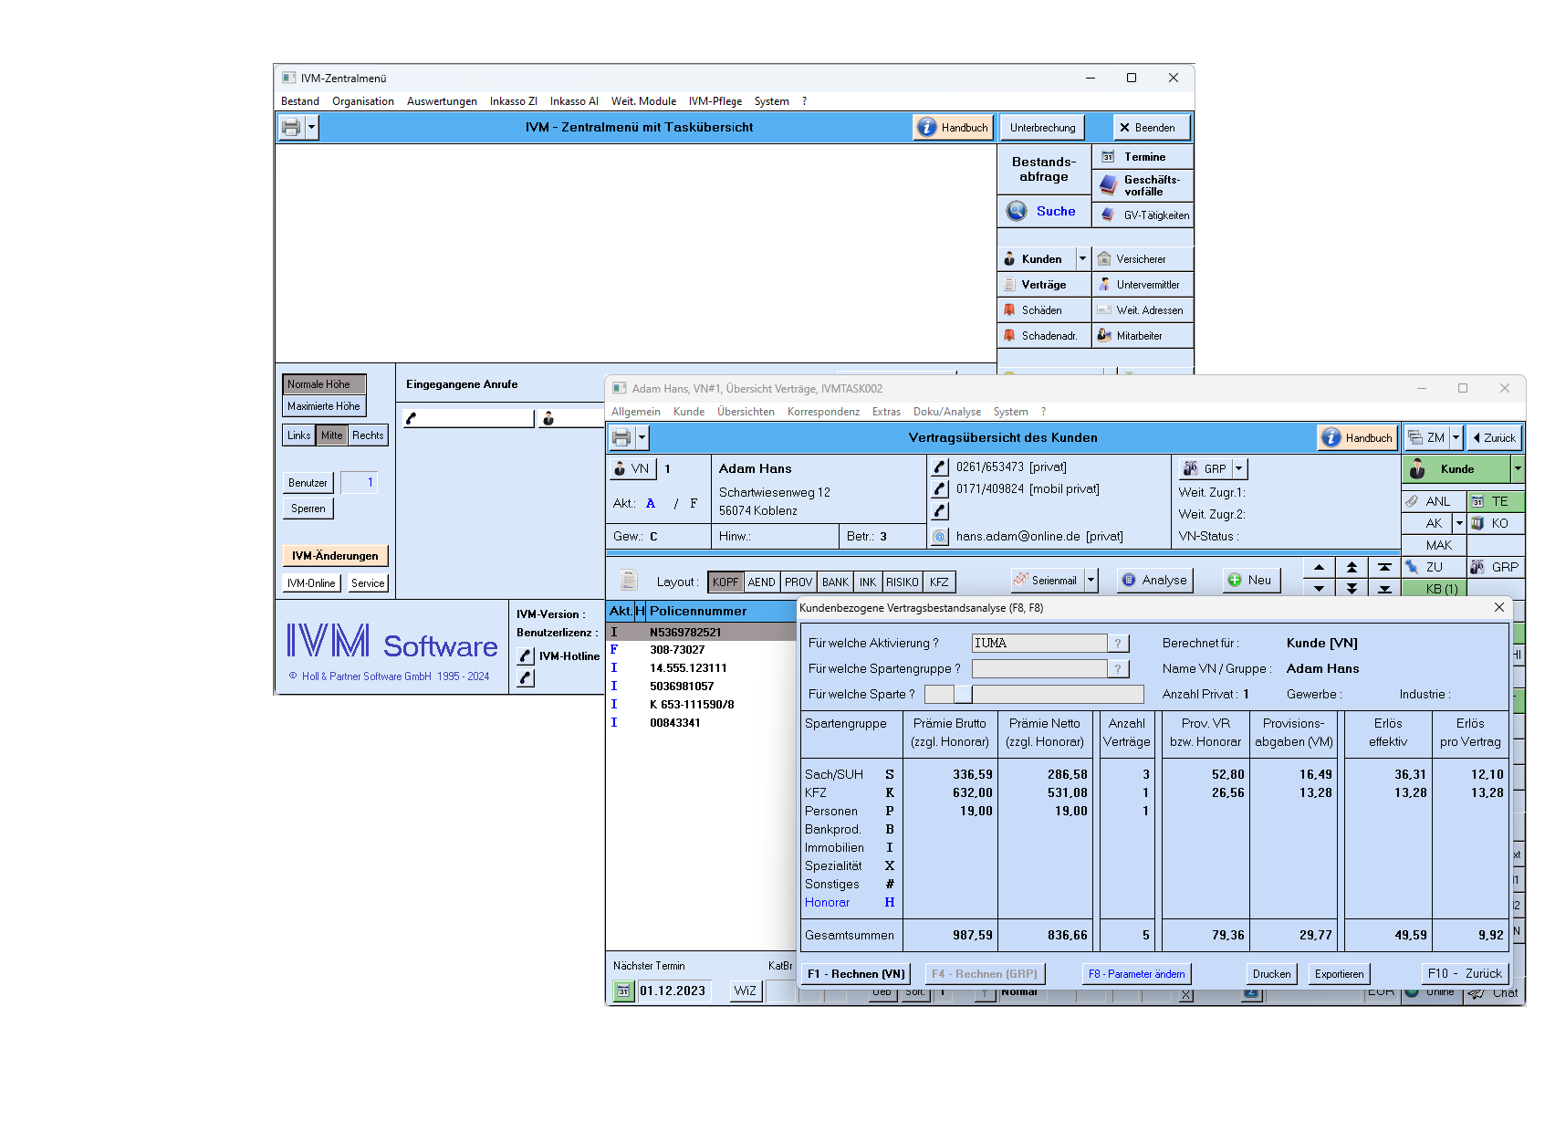Open Geschäftsvorfälle book entry
The width and height of the screenshot is (1555, 1143).
[x=1143, y=185]
